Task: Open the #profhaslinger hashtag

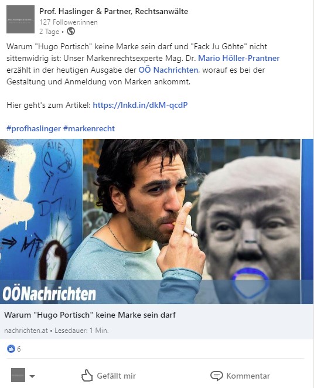Action: click(33, 129)
